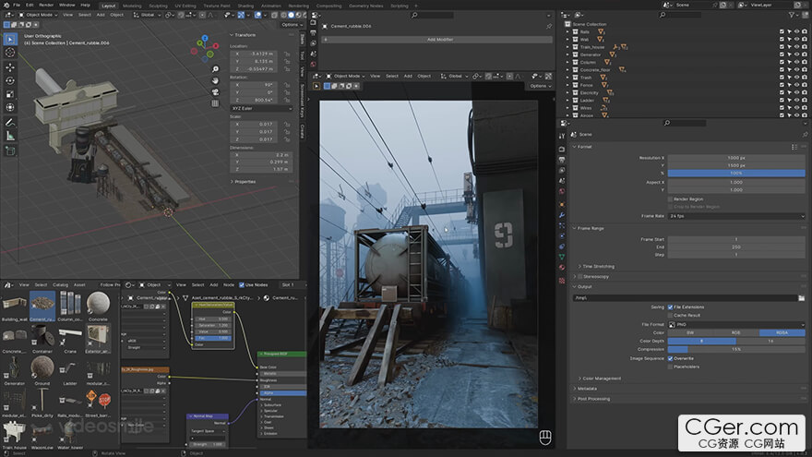
Task: Open the Frame Rate dropdown
Action: [x=736, y=215]
